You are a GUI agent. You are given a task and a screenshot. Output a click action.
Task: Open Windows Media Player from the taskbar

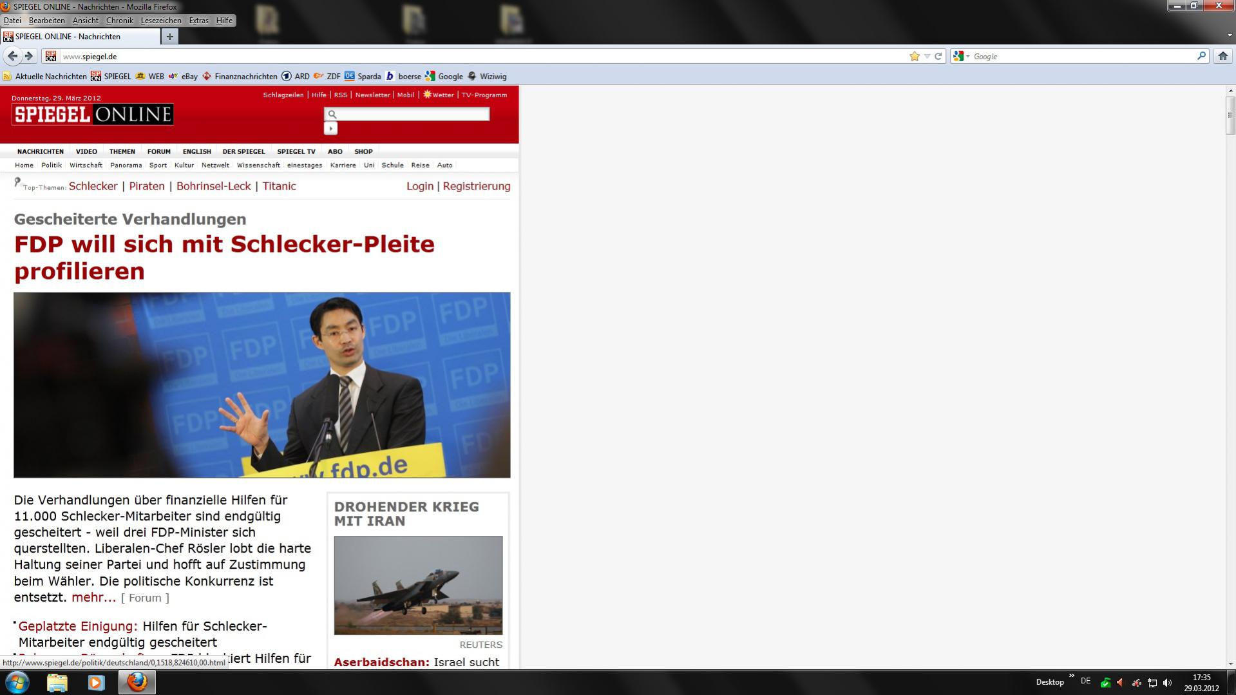point(96,682)
